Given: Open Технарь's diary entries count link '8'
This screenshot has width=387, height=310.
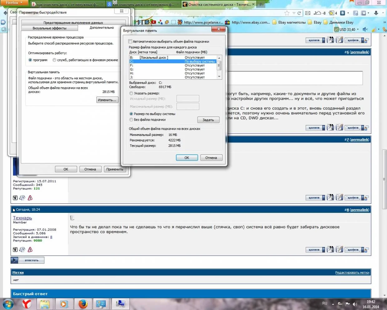Looking at the screenshot, I should tap(51, 237).
